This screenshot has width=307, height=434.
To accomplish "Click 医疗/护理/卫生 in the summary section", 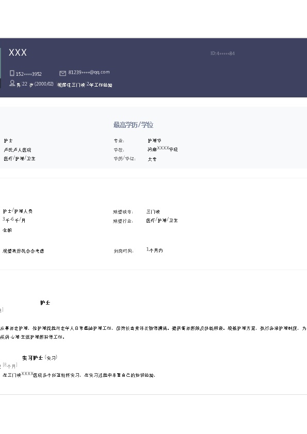I will 20,158.
